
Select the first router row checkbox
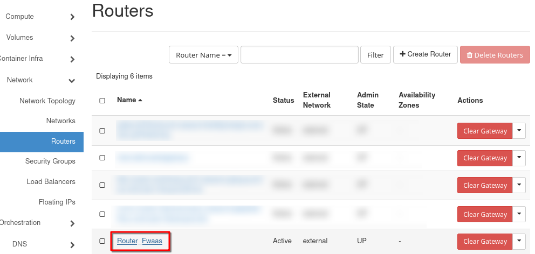102,131
